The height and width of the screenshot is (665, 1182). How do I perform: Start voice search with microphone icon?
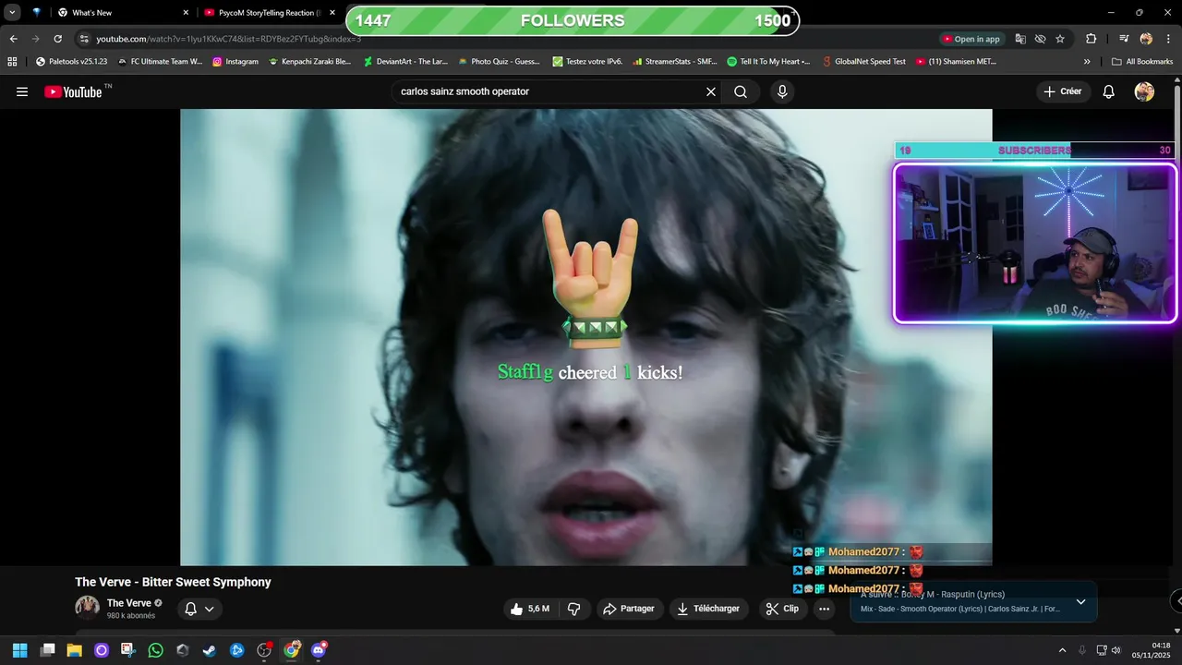pyautogui.click(x=782, y=91)
